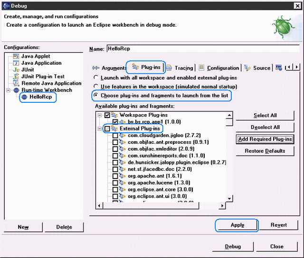Check the org.eclipse.ant.core checkbox
The width and height of the screenshot is (304, 258).
pyautogui.click(x=115, y=189)
